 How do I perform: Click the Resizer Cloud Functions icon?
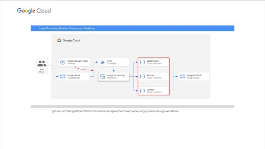pyautogui.click(x=142, y=77)
